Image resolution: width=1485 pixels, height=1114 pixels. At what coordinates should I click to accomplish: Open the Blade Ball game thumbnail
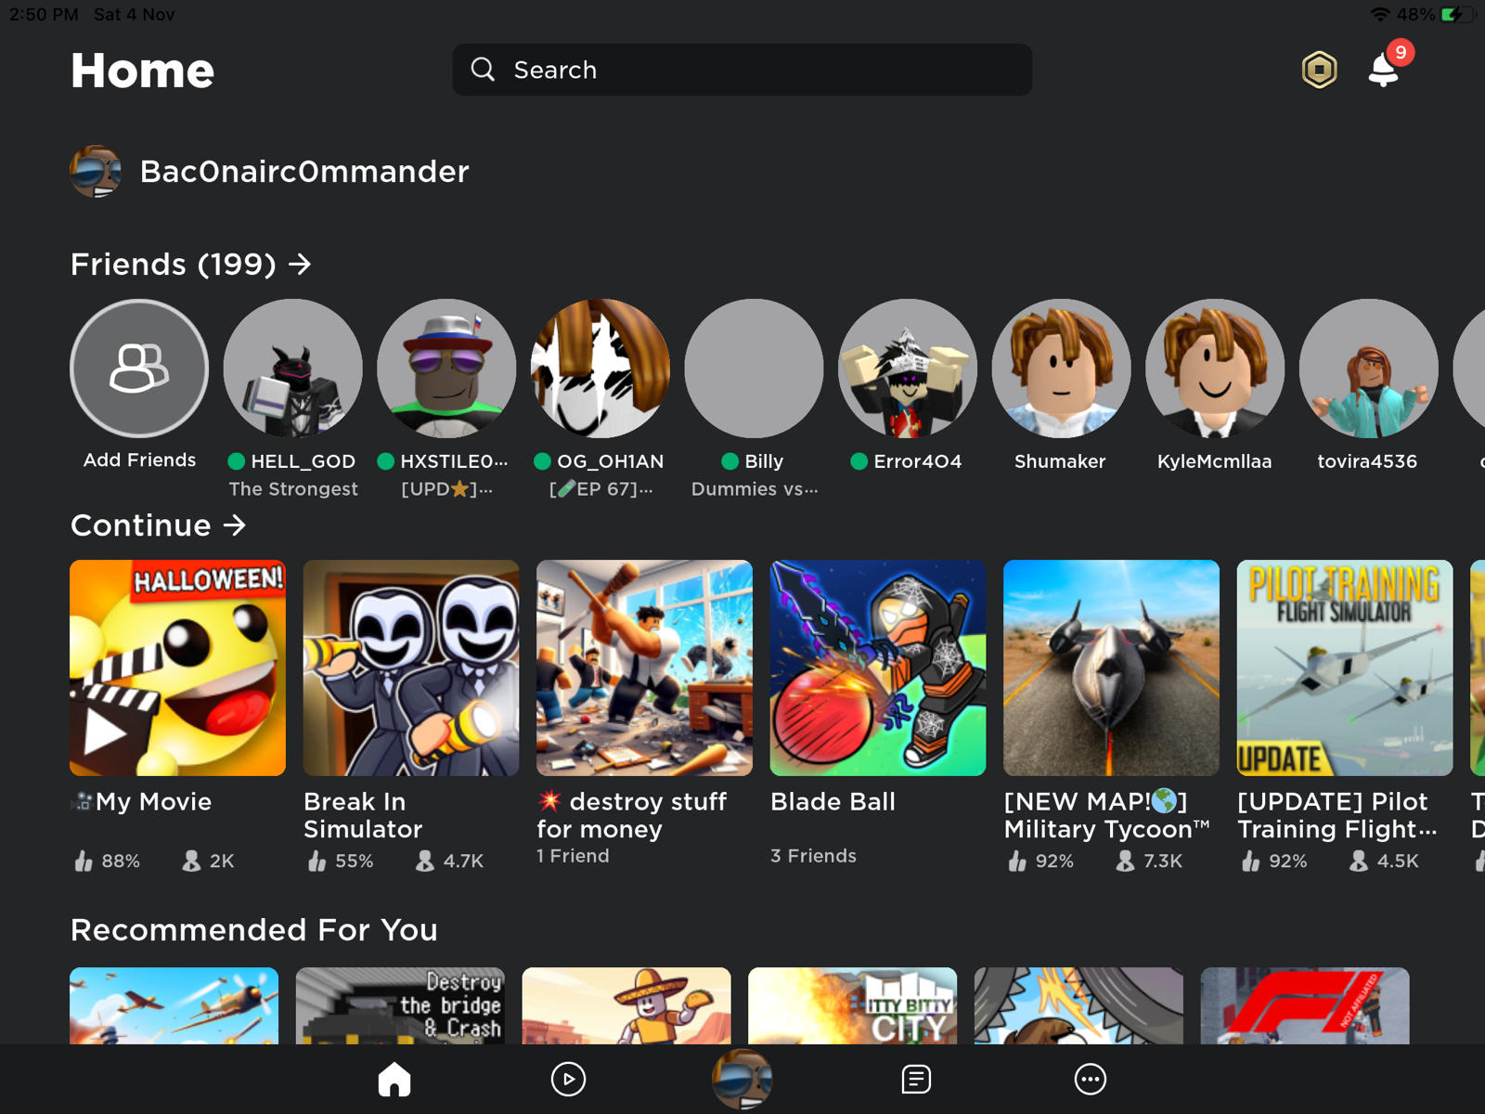click(x=877, y=667)
